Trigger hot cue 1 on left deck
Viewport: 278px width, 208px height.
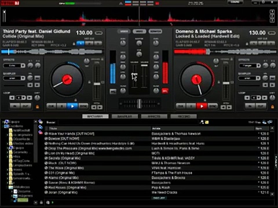[80, 43]
